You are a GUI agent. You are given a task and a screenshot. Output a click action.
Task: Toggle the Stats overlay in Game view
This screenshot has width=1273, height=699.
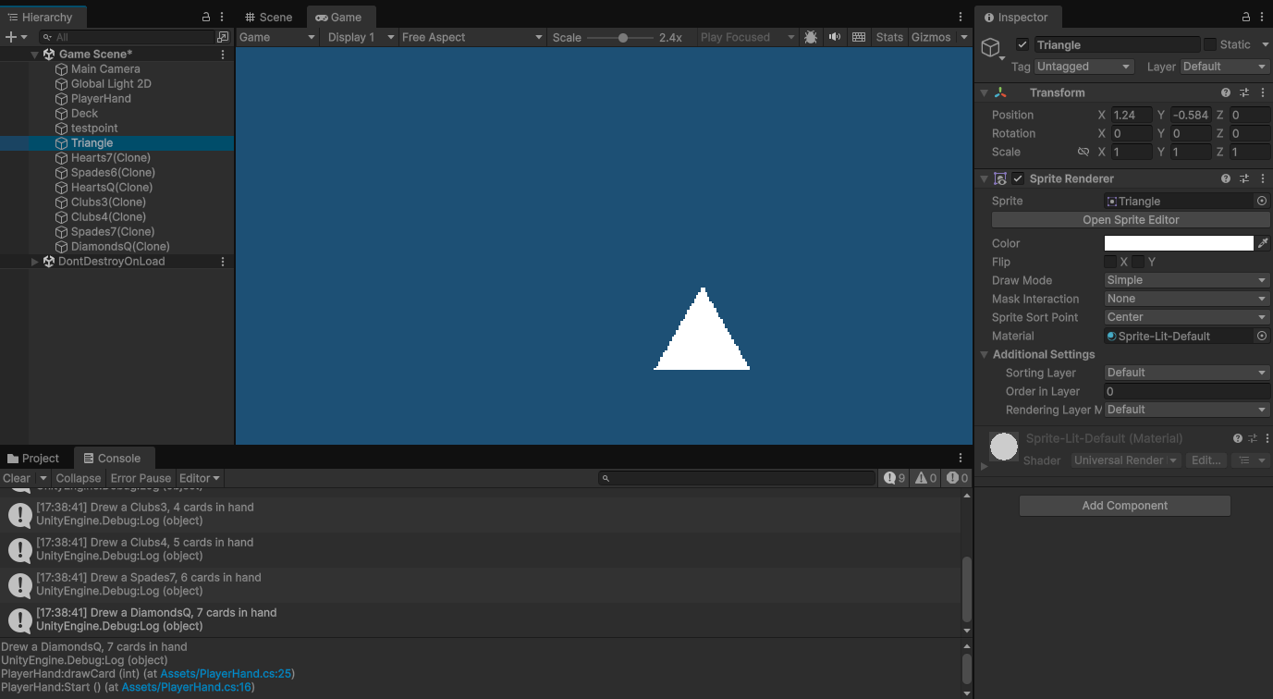pyautogui.click(x=888, y=37)
